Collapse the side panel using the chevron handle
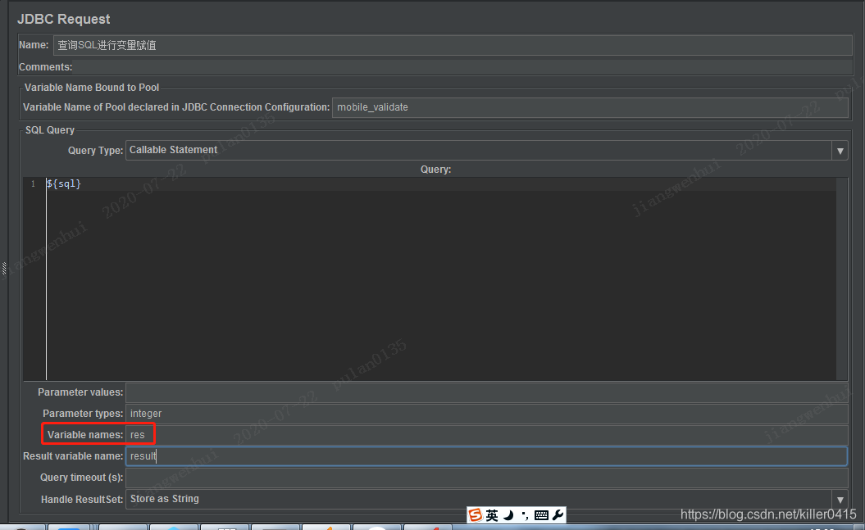The width and height of the screenshot is (865, 530). click(3, 266)
